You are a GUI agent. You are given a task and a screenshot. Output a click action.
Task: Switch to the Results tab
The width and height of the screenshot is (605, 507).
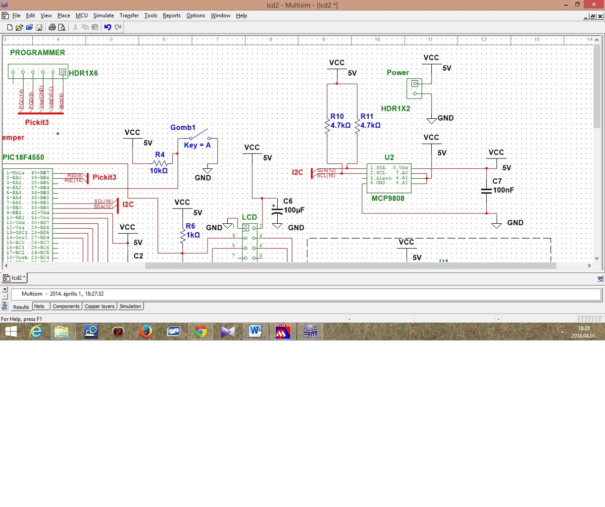tap(21, 306)
